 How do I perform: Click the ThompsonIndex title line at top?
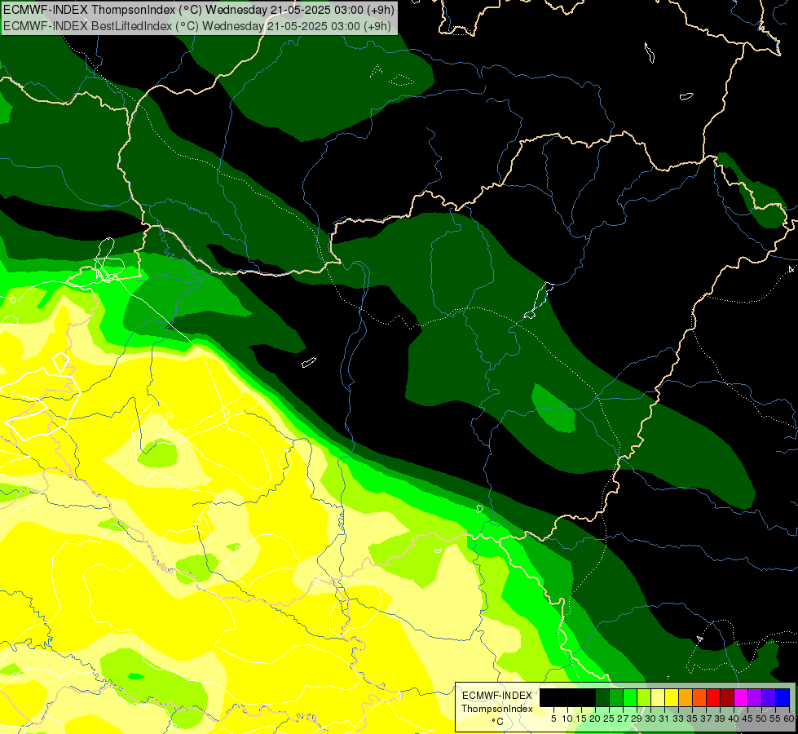click(199, 9)
